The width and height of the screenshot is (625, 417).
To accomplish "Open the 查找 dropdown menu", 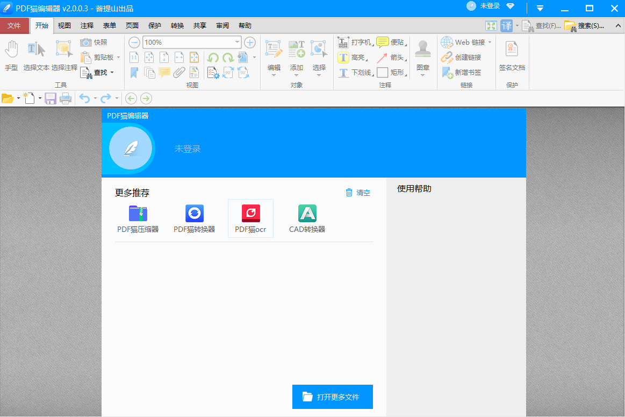I will (x=111, y=72).
